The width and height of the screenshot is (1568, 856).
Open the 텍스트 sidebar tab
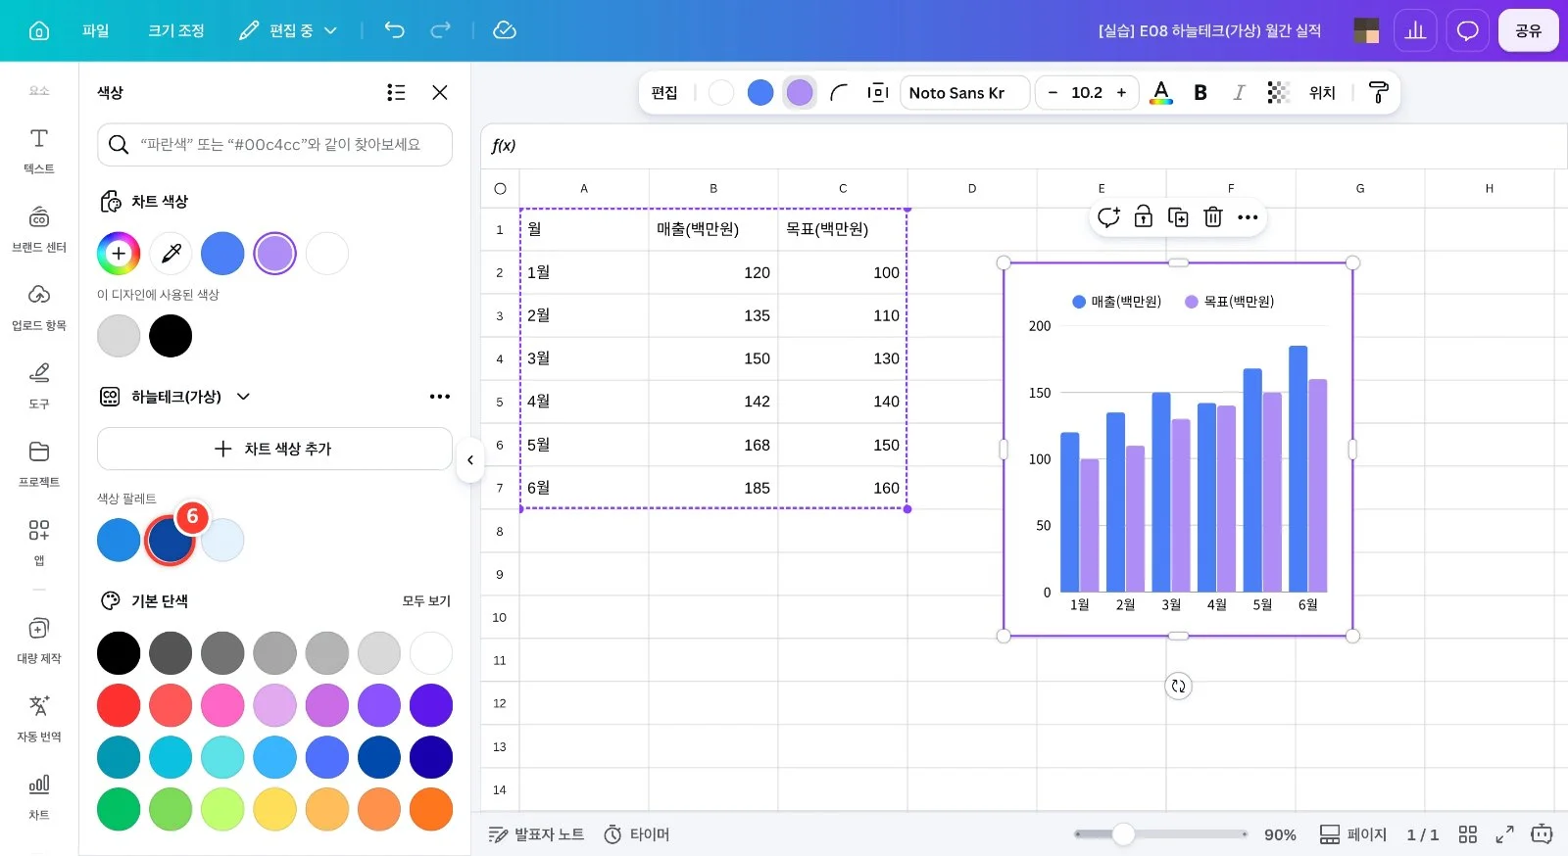[39, 151]
